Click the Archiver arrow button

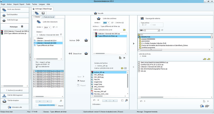[78, 40]
